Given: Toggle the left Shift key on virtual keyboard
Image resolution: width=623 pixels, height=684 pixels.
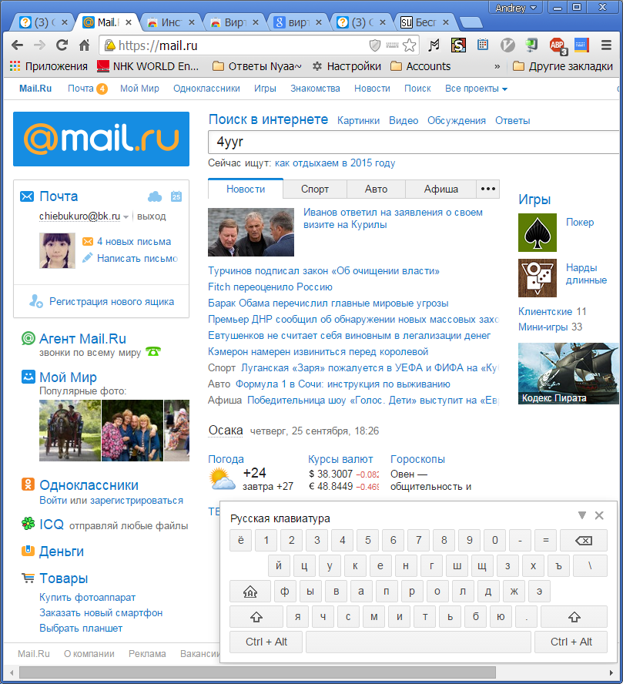Looking at the screenshot, I should pos(256,617).
